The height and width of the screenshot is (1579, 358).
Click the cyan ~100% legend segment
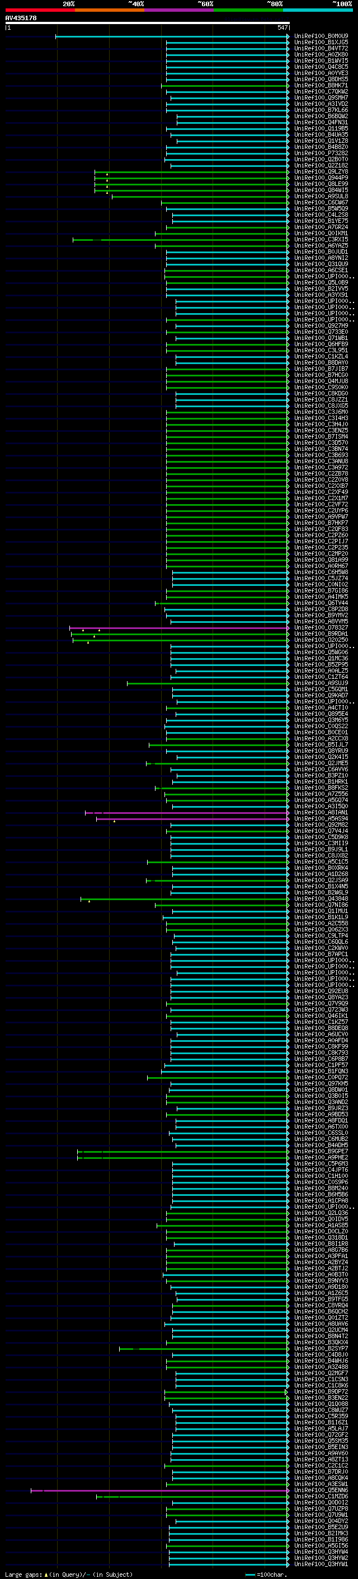(318, 10)
